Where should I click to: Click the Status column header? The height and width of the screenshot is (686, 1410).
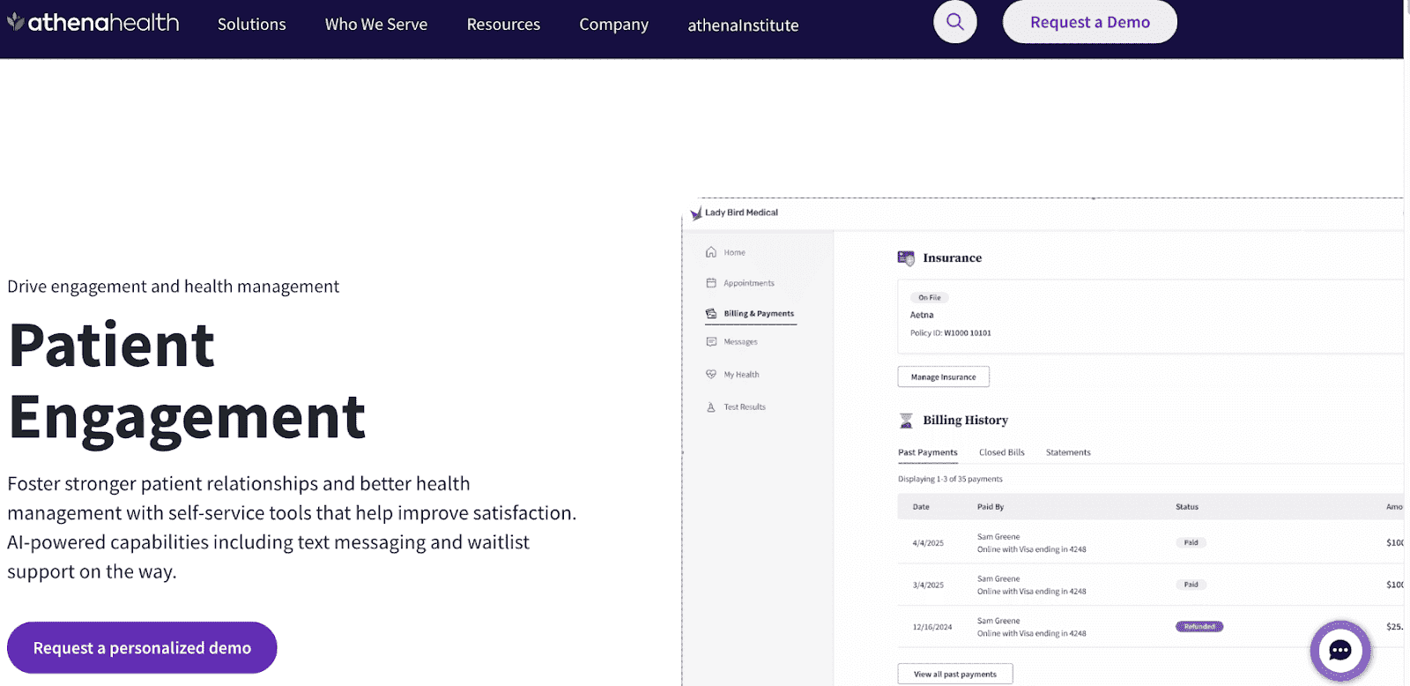1187,507
